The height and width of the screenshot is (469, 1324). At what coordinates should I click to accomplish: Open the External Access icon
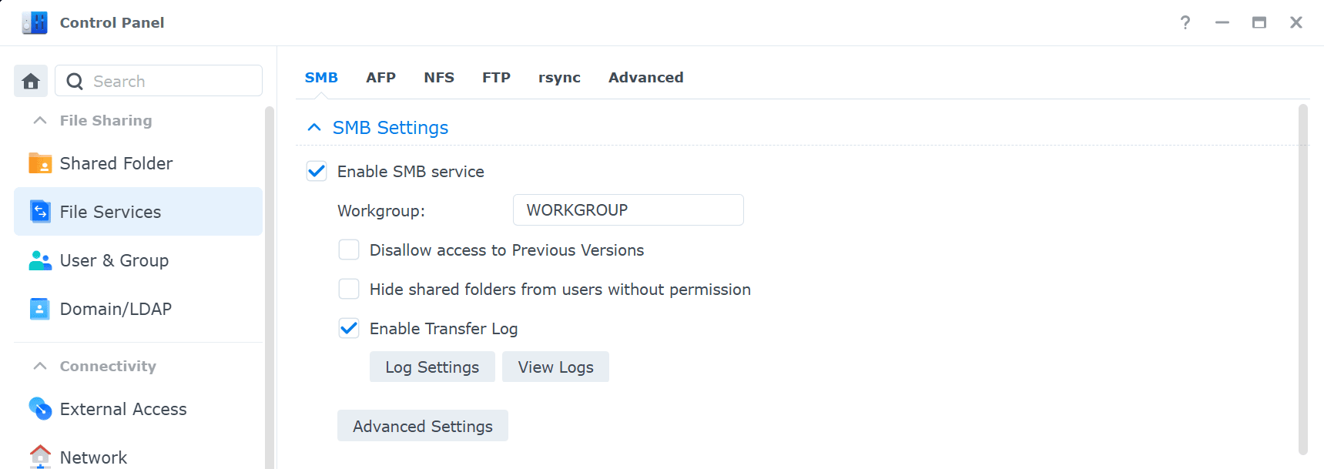tap(40, 409)
